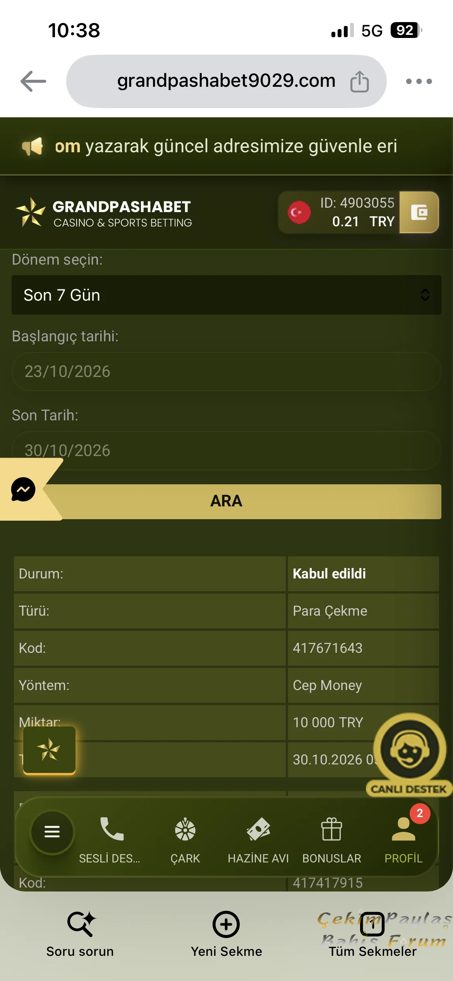Tap the share icon in address bar
453x981 pixels.
359,81
